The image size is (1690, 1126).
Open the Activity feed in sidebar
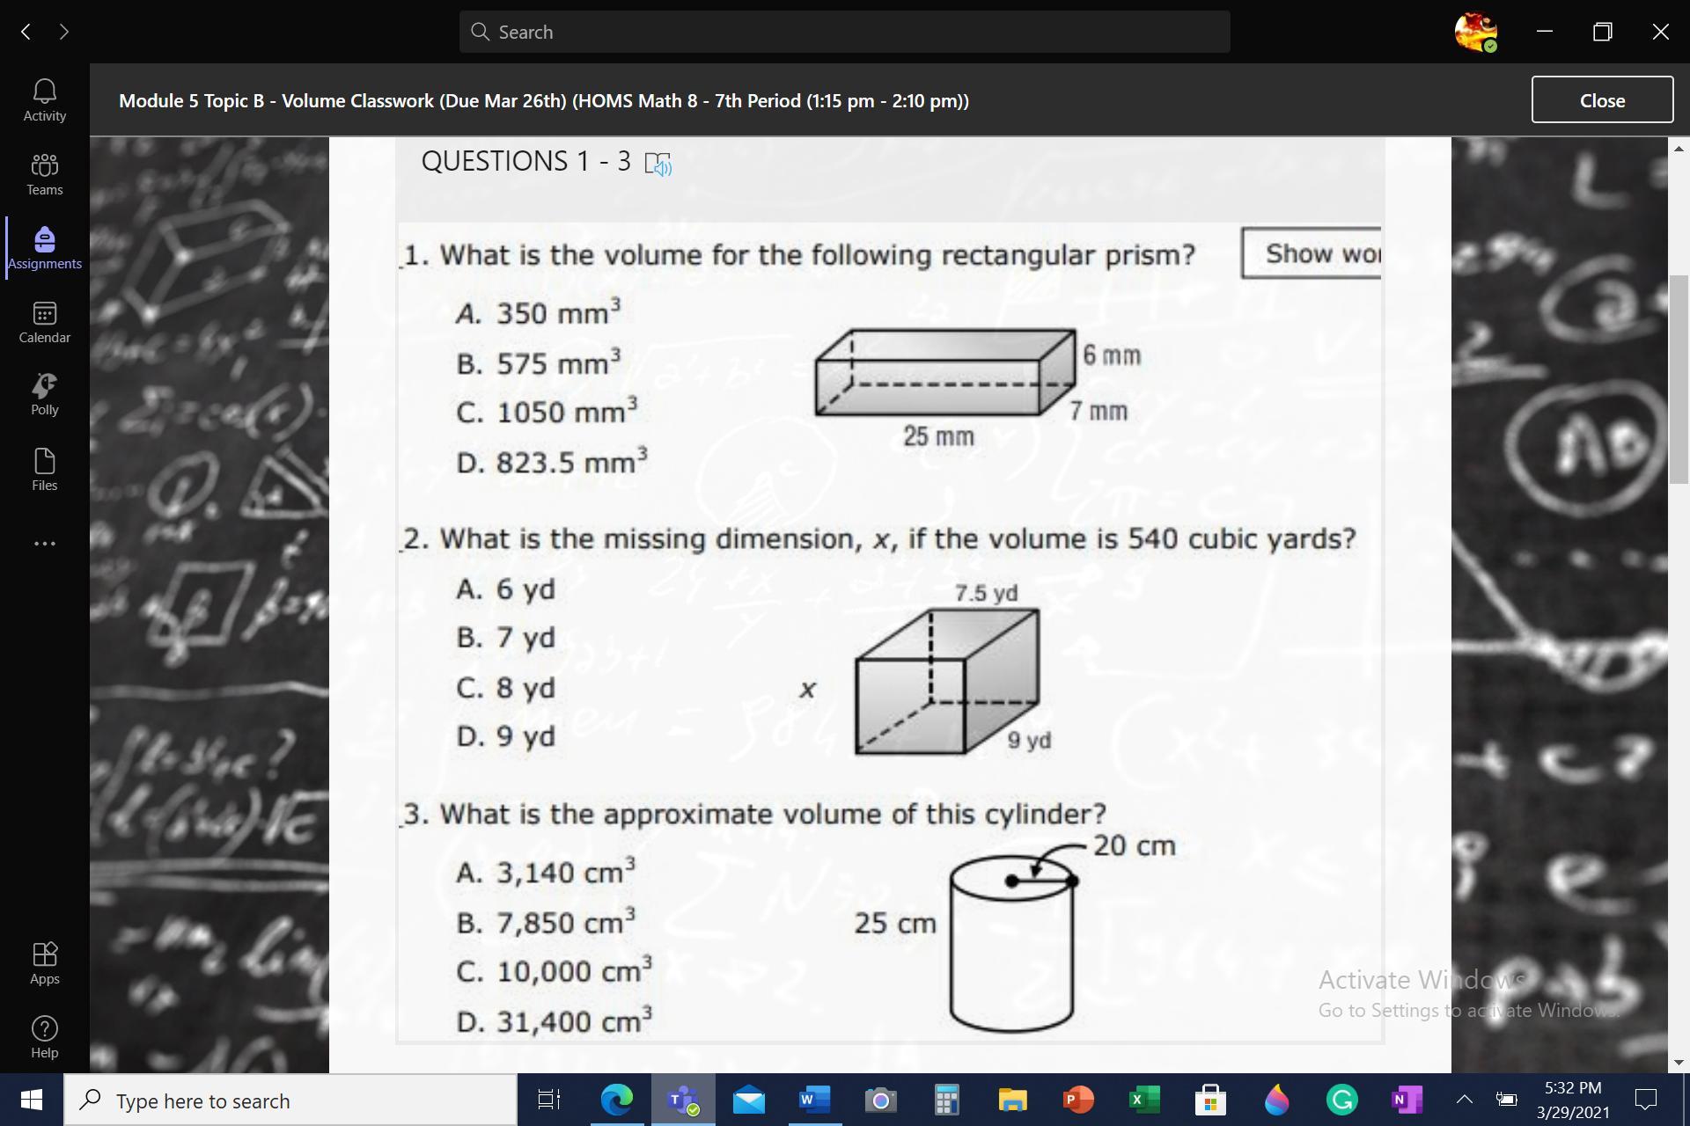pyautogui.click(x=44, y=100)
